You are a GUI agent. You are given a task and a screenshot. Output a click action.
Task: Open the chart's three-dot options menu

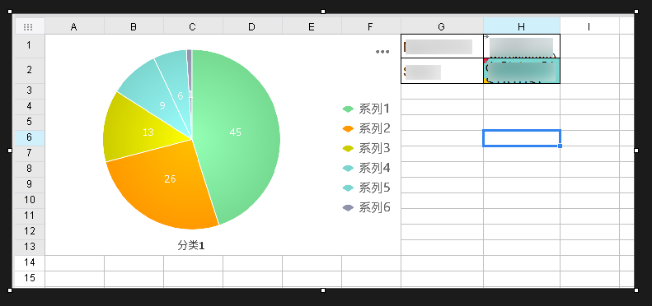[x=382, y=52]
